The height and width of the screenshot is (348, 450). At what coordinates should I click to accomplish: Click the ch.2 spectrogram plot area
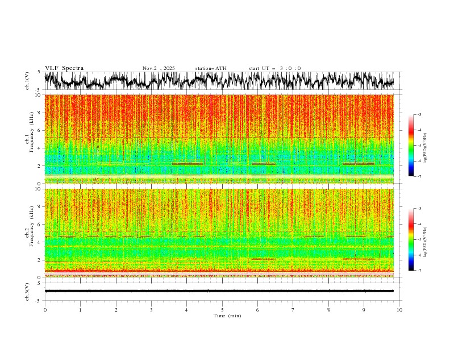point(219,233)
